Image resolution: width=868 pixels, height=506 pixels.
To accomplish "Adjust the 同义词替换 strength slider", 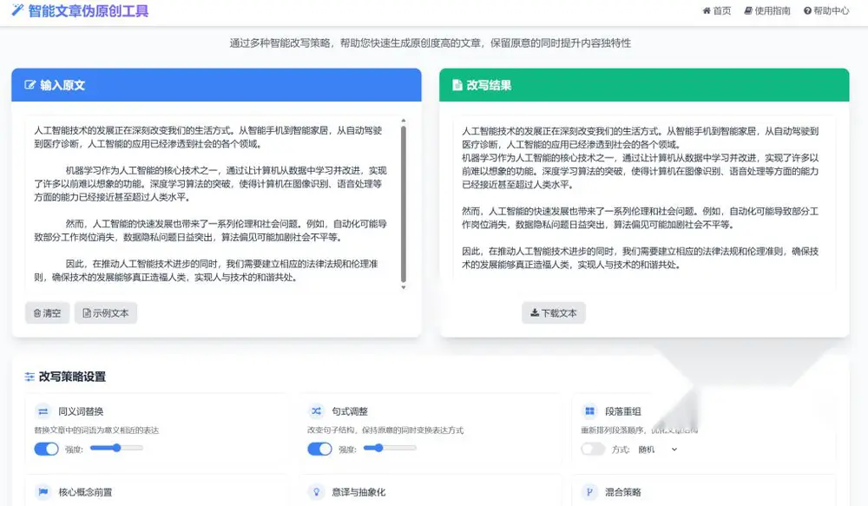I will coord(116,448).
